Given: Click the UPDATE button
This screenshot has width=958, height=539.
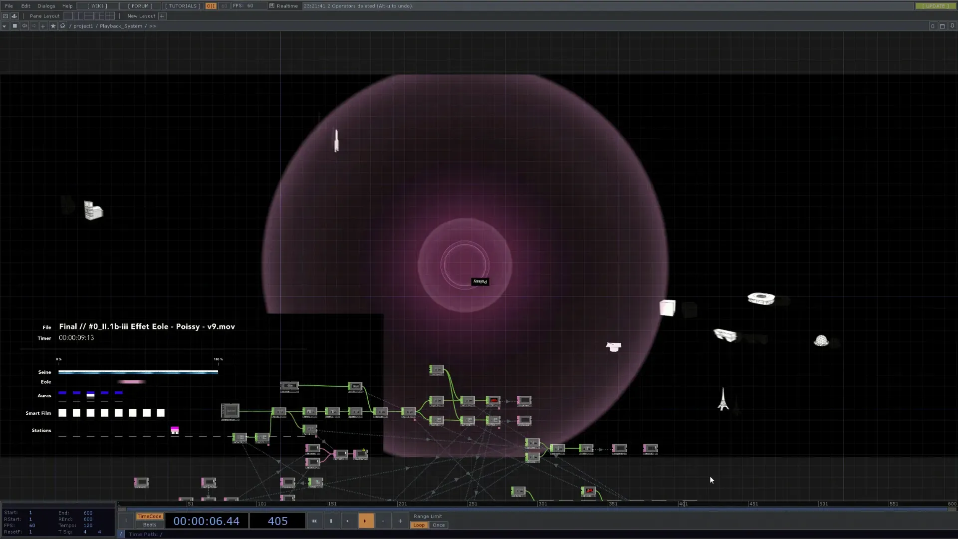Looking at the screenshot, I should (x=935, y=6).
